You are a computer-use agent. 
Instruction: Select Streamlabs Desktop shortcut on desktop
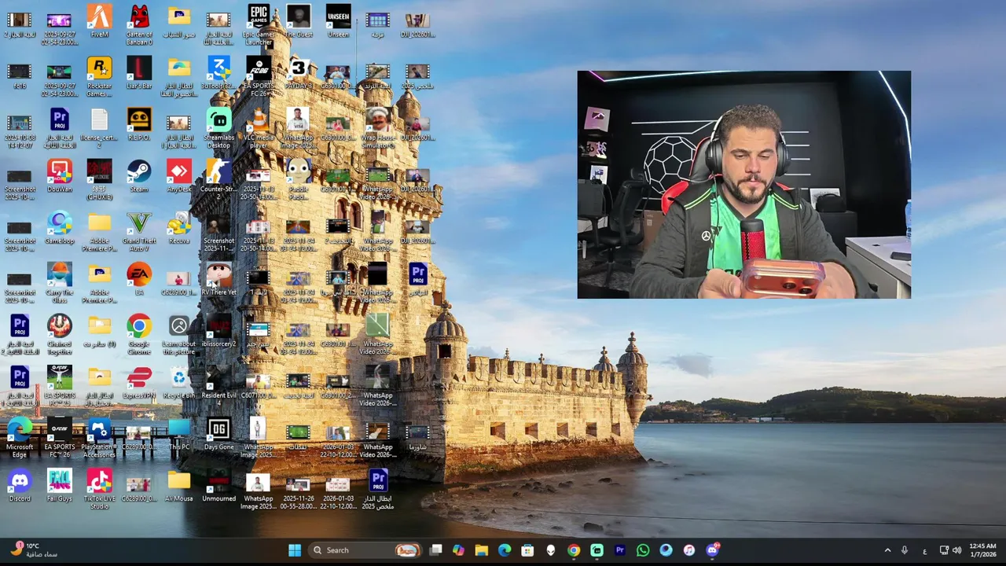[x=218, y=128]
